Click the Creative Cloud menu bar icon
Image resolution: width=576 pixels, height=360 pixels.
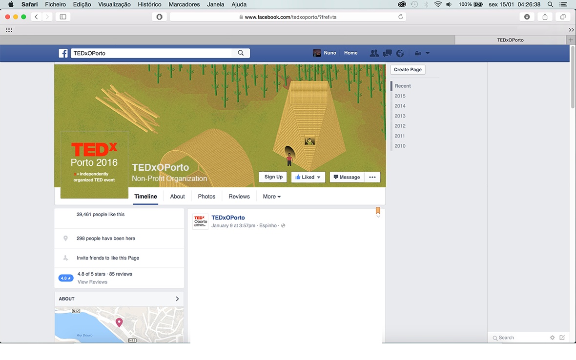(402, 4)
